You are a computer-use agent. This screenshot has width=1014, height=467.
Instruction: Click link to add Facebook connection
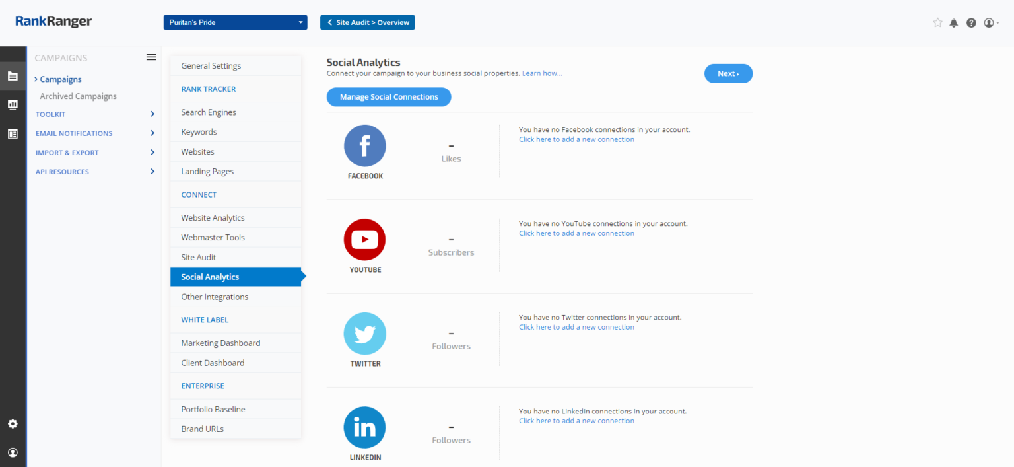coord(576,139)
